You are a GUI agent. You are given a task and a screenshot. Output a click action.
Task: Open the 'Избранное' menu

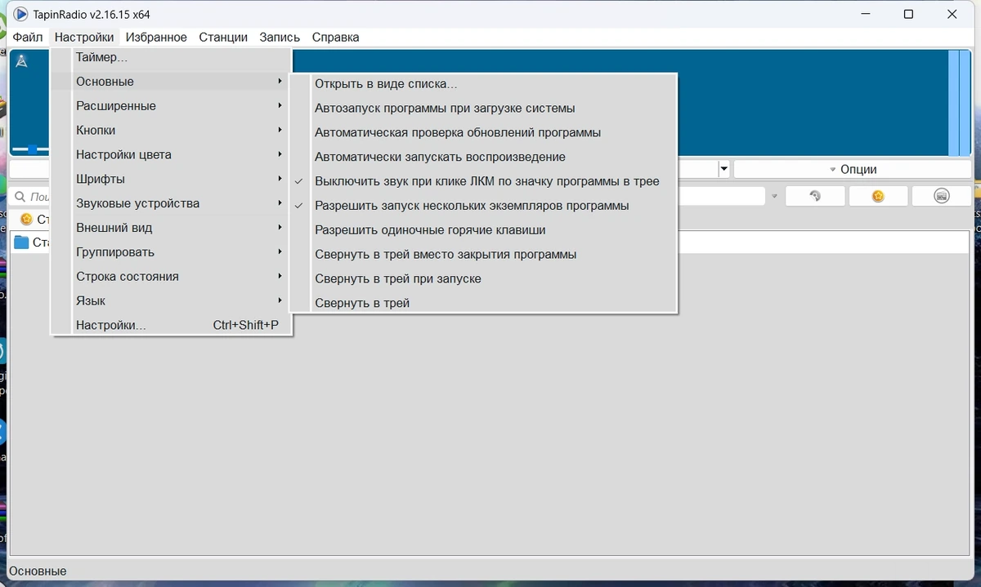[x=156, y=37]
